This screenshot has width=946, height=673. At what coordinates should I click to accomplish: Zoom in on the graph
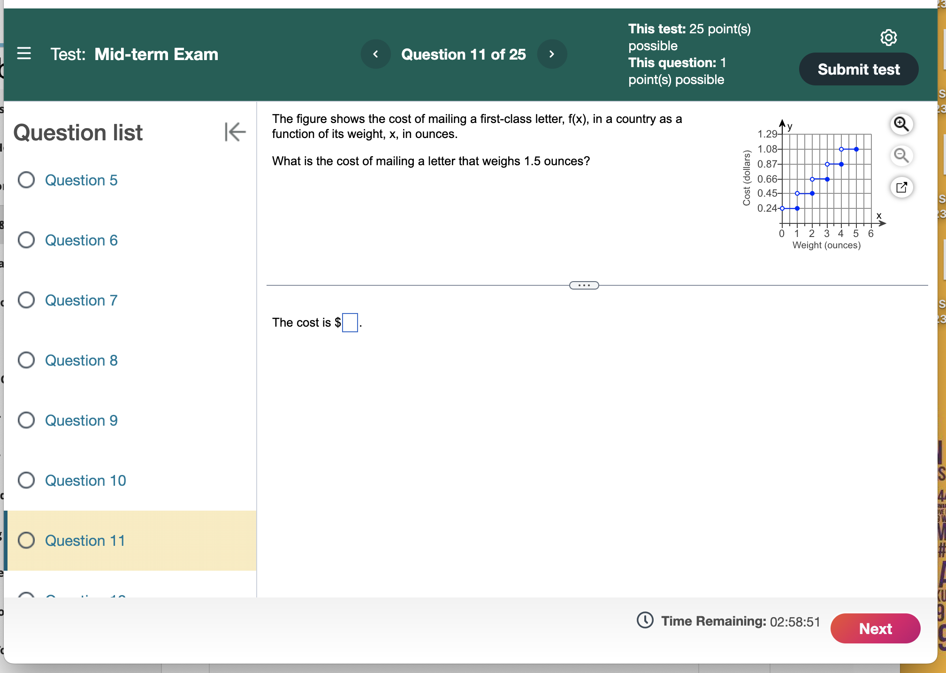click(x=901, y=124)
